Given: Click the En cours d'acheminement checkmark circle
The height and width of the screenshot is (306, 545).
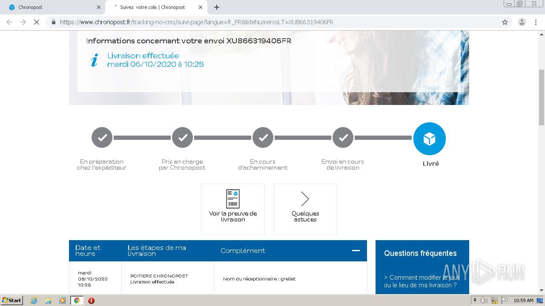Looking at the screenshot, I should coord(263,138).
